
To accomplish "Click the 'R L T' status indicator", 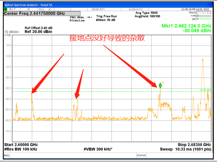I will pyautogui.click(x=13, y=9).
